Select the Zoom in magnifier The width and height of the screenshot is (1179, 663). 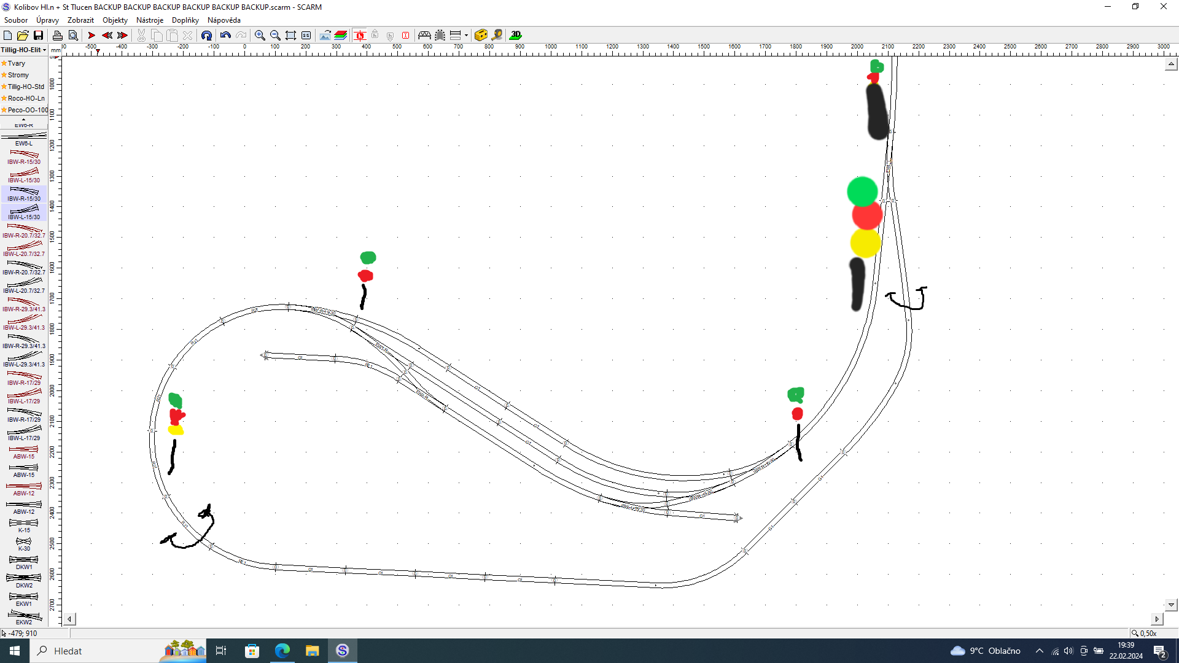pos(260,36)
